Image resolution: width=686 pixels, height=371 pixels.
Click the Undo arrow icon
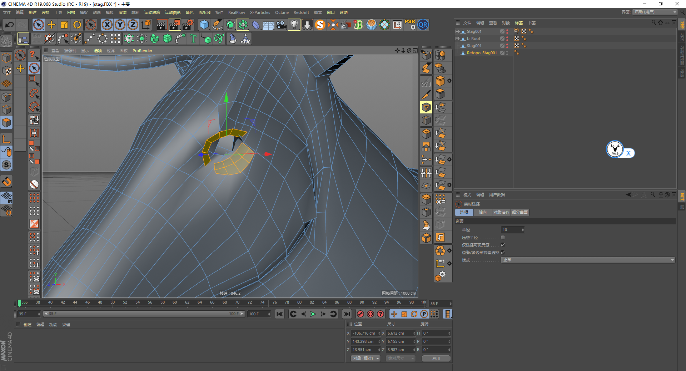[10, 25]
